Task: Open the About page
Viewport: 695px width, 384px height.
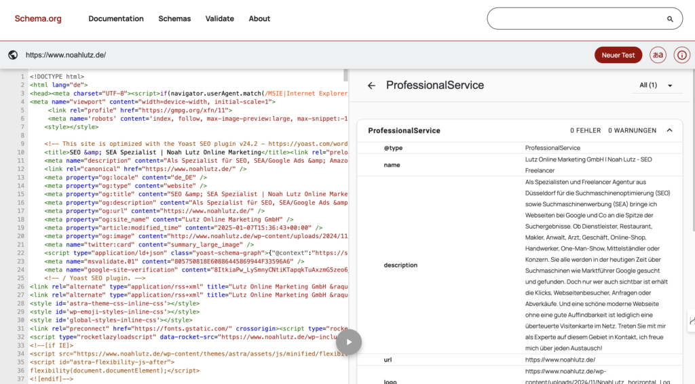Action: pyautogui.click(x=259, y=18)
